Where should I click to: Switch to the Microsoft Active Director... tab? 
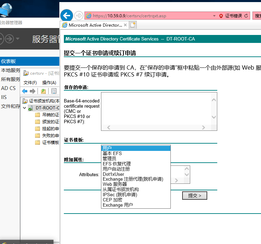[x=95, y=25]
